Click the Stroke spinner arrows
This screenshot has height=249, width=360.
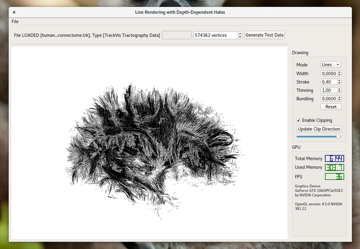click(339, 82)
